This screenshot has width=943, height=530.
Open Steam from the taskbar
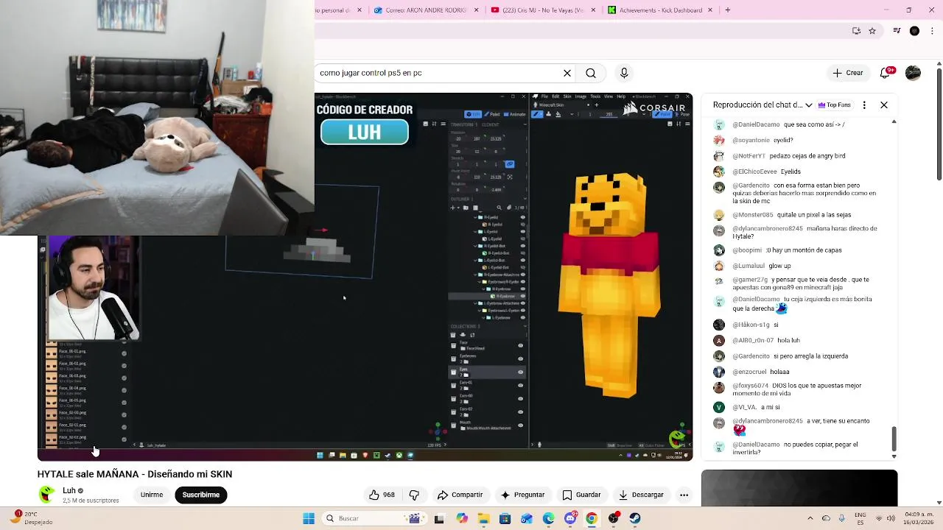[635, 518]
